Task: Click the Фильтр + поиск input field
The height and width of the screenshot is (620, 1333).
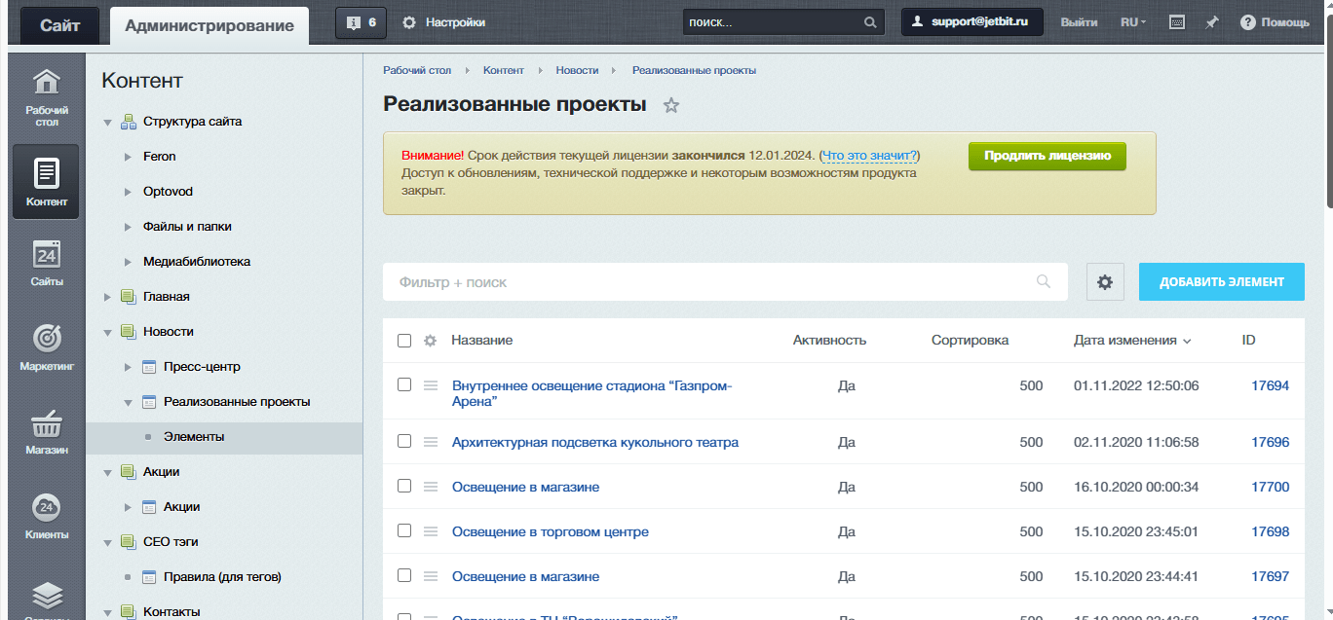Action: tap(725, 281)
